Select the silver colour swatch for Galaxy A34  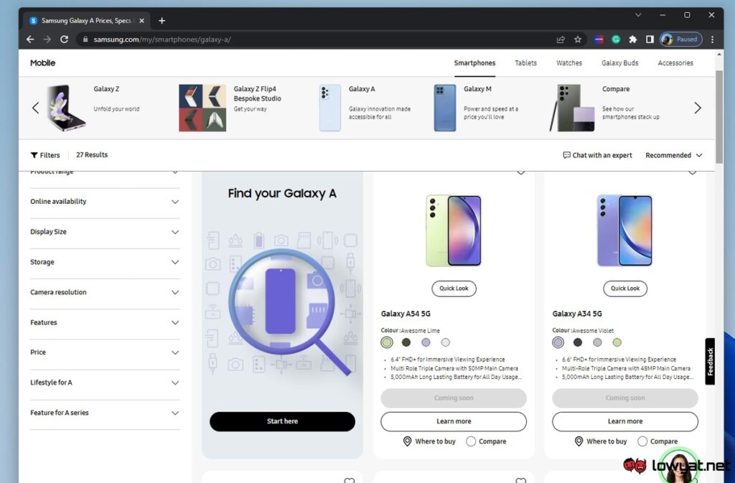[597, 342]
